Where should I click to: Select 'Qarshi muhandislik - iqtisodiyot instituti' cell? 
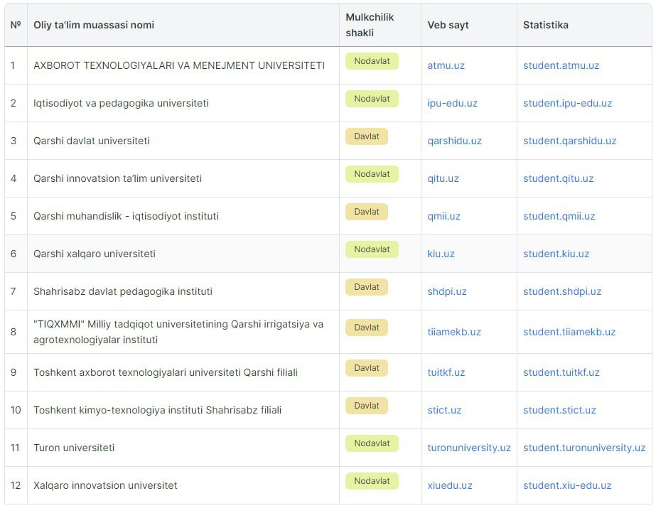[183, 216]
